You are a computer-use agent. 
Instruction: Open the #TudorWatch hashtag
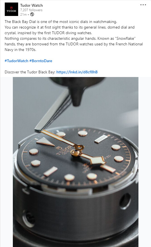coord(16,61)
